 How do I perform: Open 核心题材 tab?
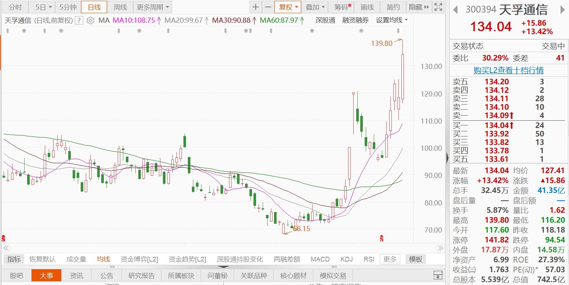(x=293, y=275)
